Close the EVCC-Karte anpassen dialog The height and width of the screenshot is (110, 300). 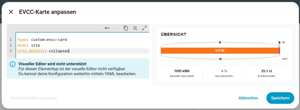(11, 12)
